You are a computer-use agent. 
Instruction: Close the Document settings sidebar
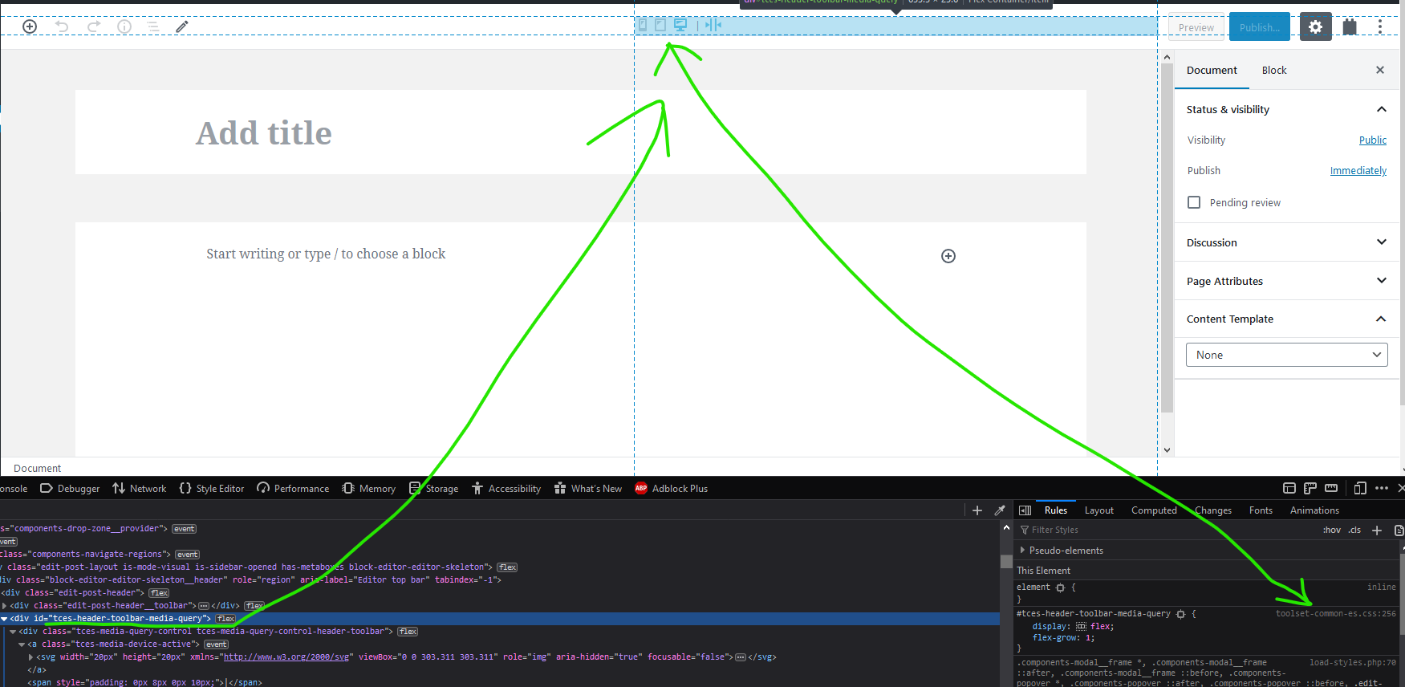point(1380,70)
